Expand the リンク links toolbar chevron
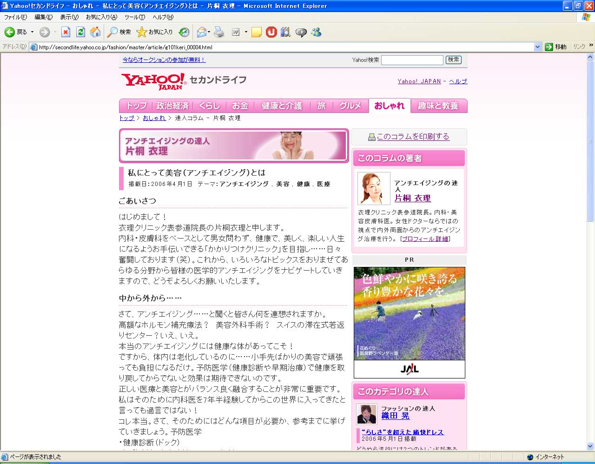The width and height of the screenshot is (595, 464). click(591, 46)
